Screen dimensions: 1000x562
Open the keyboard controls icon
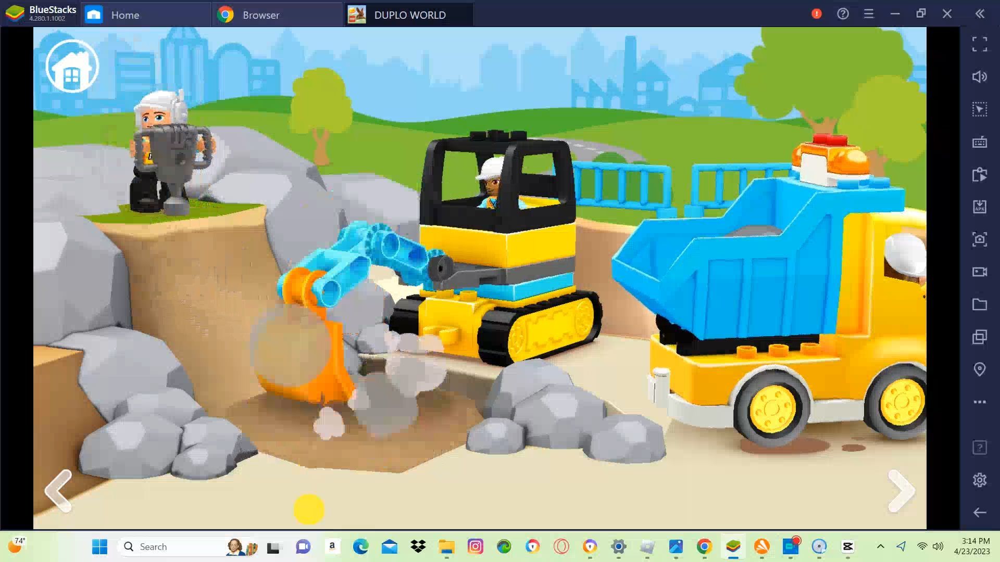(x=979, y=142)
